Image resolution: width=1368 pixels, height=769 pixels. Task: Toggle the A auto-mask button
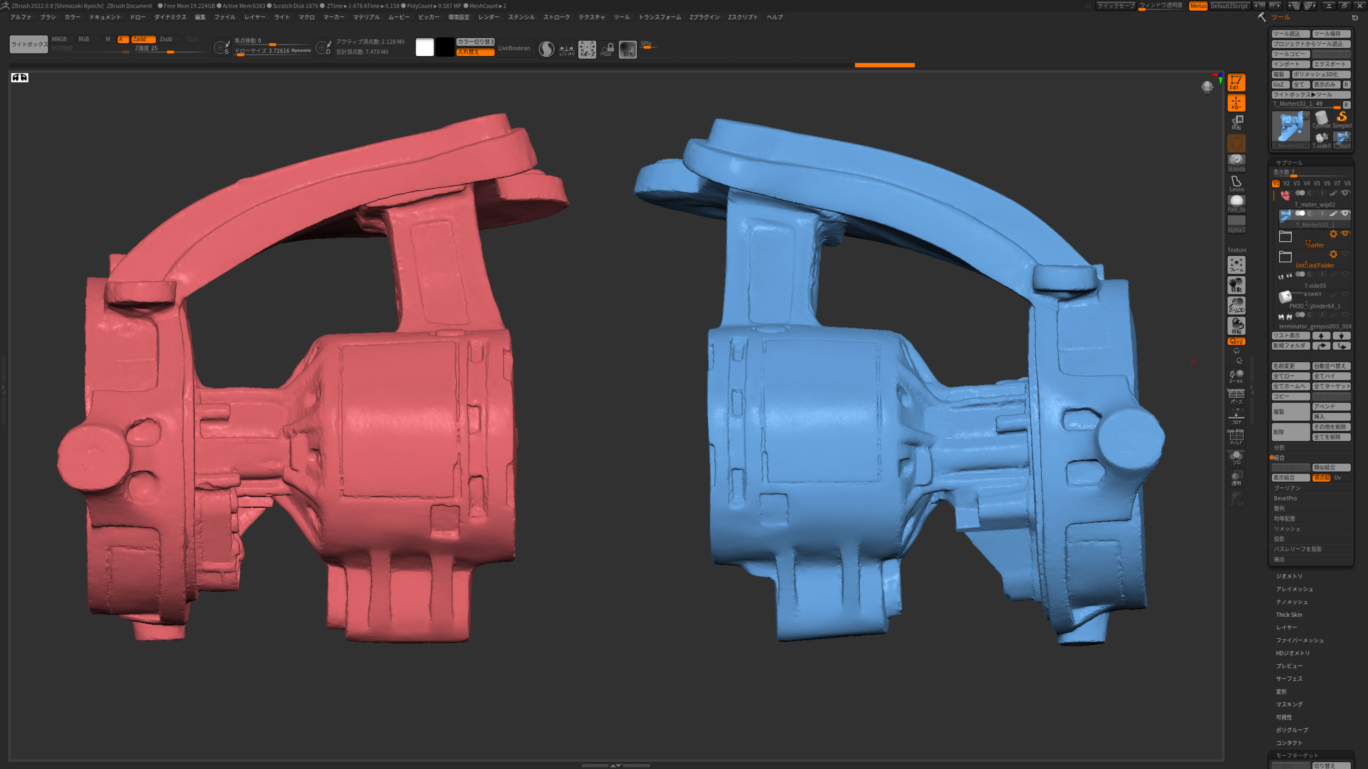[x=123, y=39]
